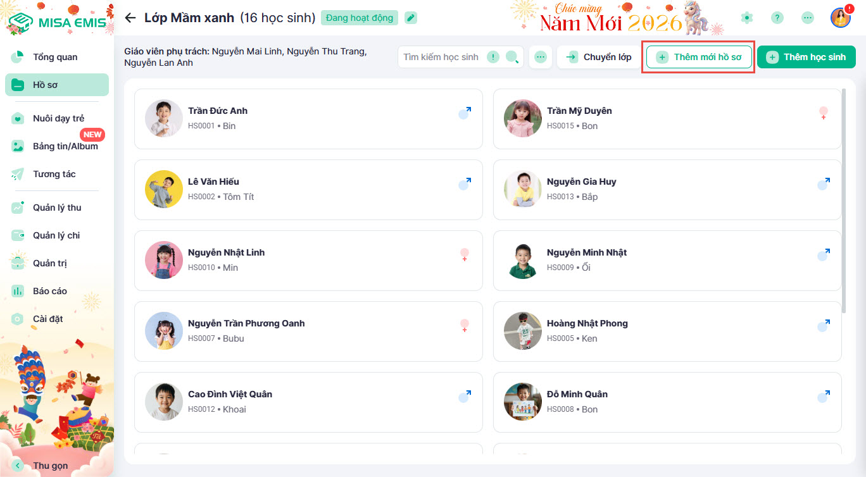The width and height of the screenshot is (866, 477).
Task: Click the blue arrow icon on Nguyễn Gia Huy card
Action: point(824,184)
